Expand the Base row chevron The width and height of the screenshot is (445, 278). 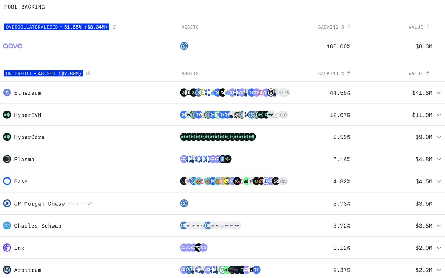[x=439, y=181]
